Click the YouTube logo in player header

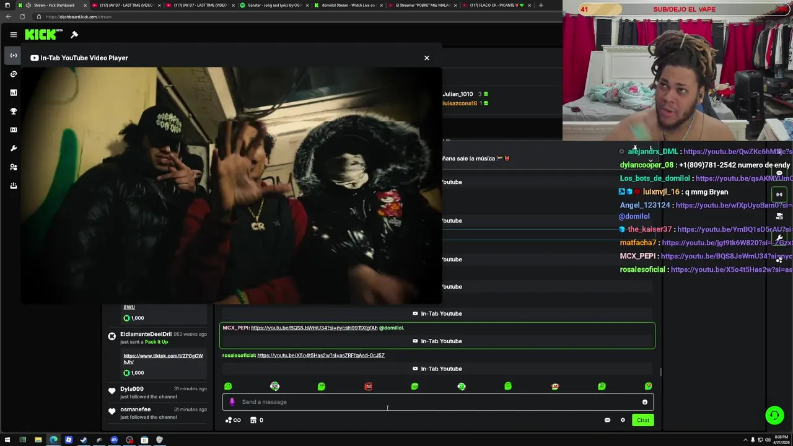pyautogui.click(x=34, y=58)
